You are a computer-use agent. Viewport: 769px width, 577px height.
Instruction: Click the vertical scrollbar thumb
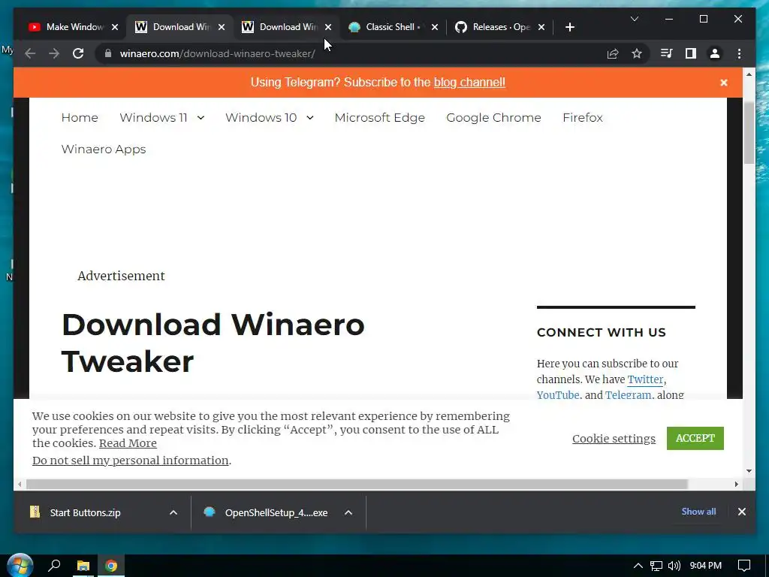[749, 132]
